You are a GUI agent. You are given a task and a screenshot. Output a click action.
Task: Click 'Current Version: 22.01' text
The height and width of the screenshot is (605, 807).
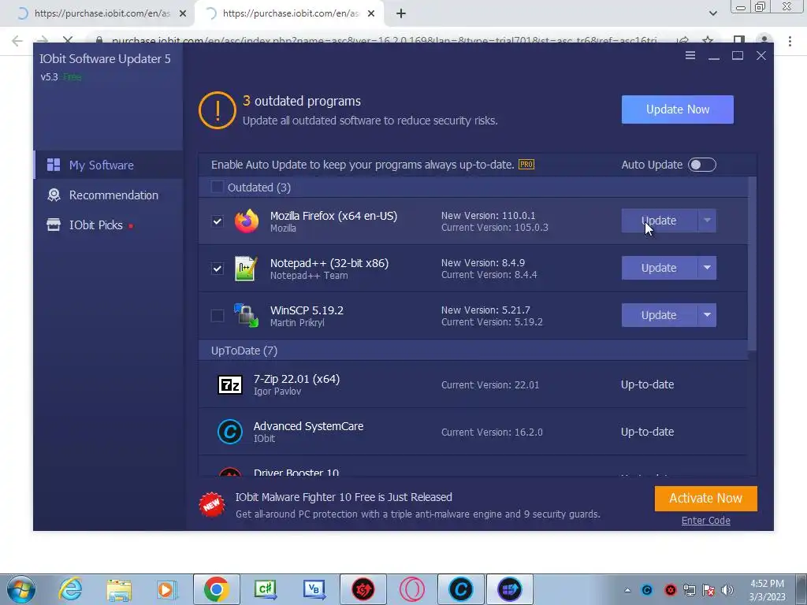[490, 384]
